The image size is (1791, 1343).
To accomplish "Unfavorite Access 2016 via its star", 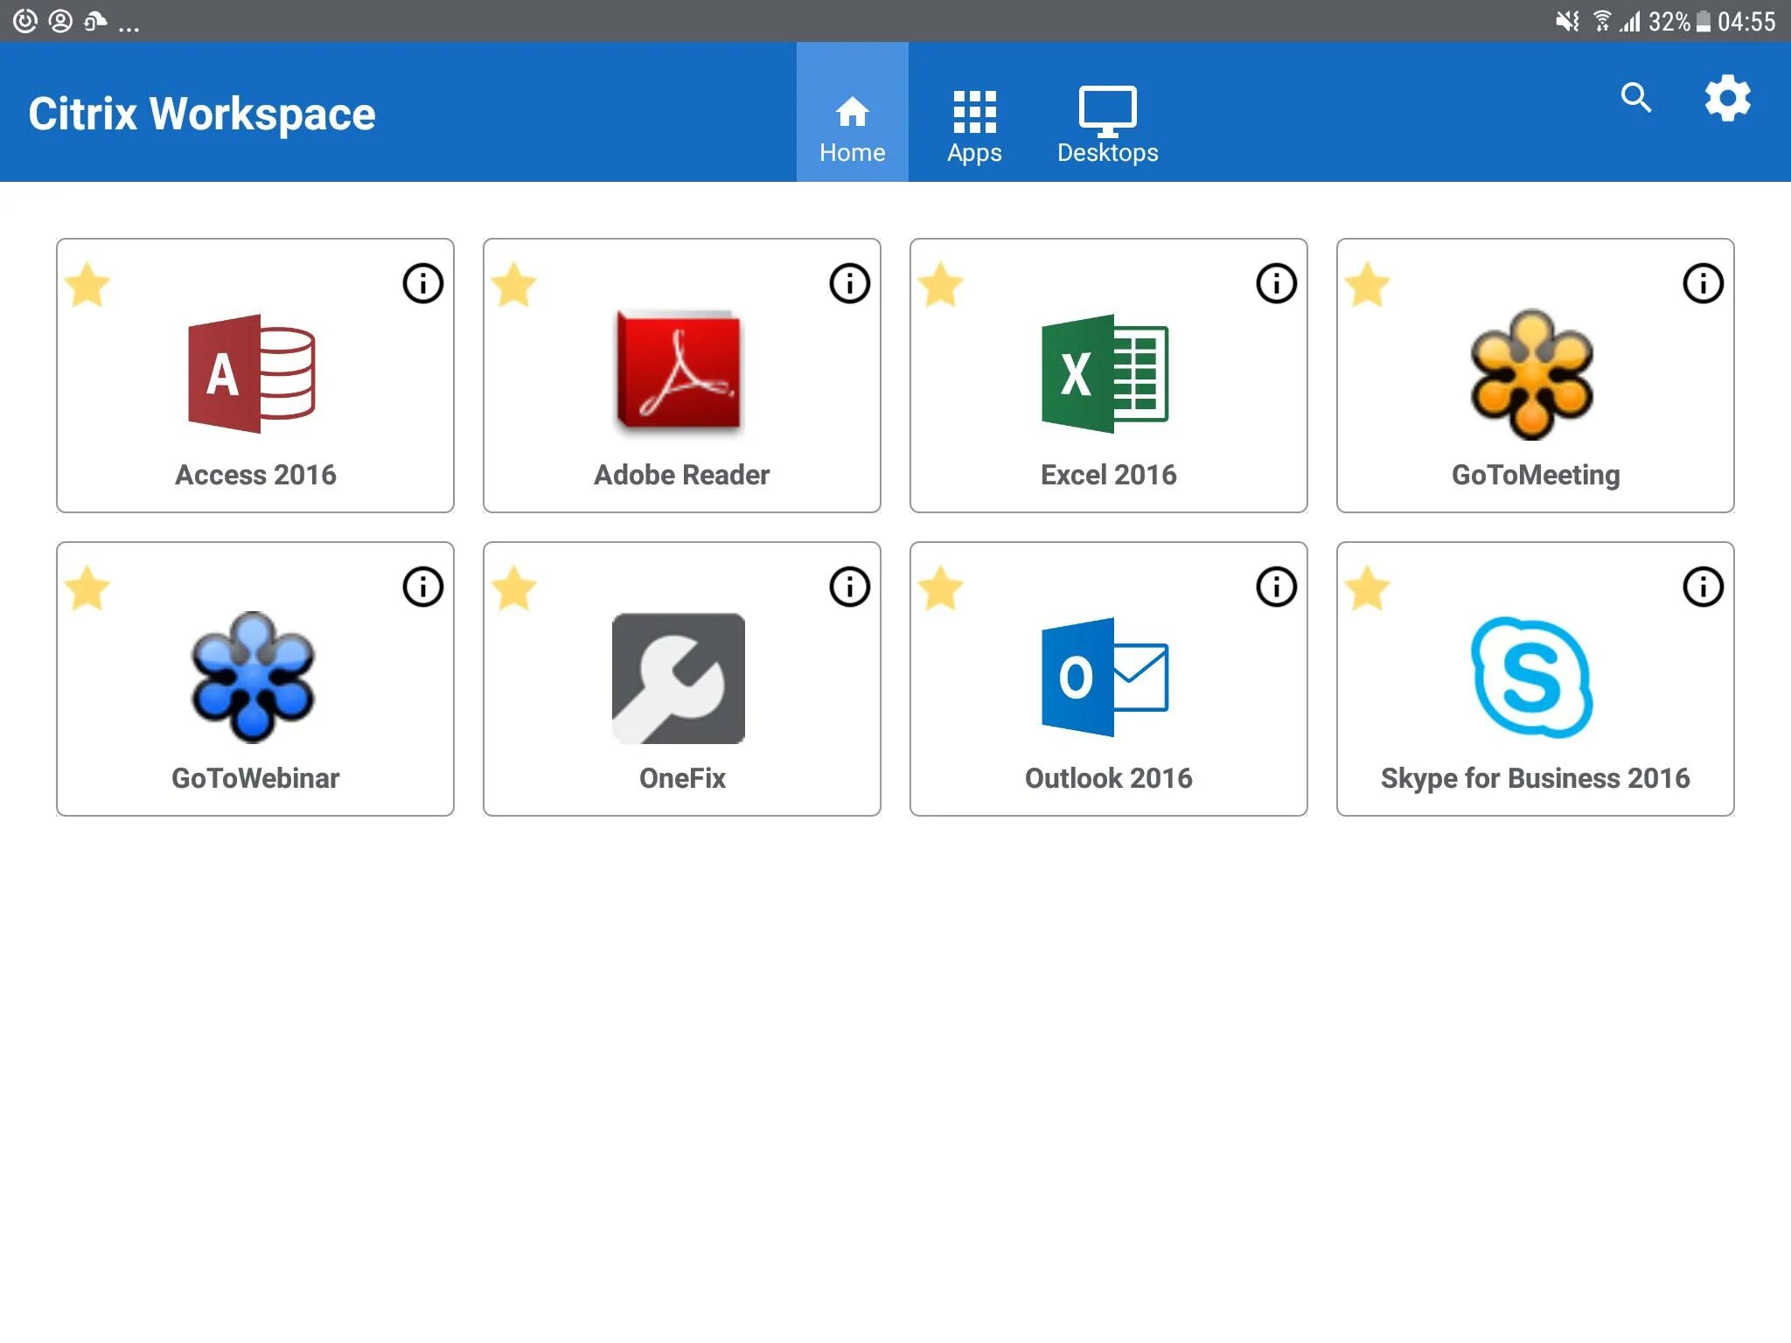I will click(87, 285).
